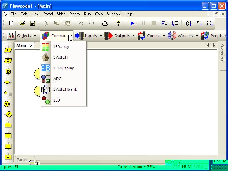Choose LEDarray from Common menu
228x171 pixels.
click(x=63, y=47)
